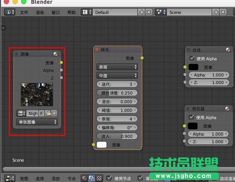Image resolution: width=235 pixels, height=182 pixels.
Task: Click the 辉光 node image input socket
Action: tap(93, 145)
